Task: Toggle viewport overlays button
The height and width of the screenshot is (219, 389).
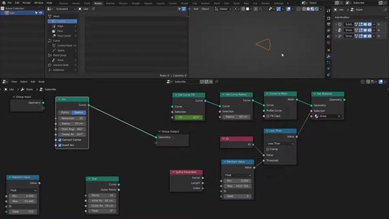Action: click(289, 9)
